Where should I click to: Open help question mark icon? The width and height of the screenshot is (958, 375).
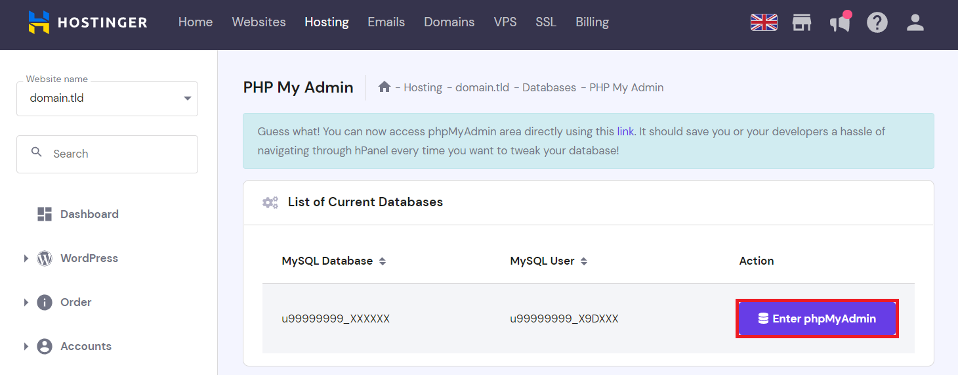(x=877, y=22)
